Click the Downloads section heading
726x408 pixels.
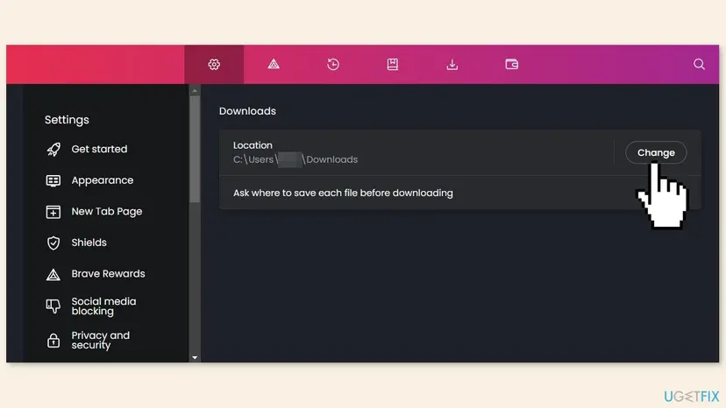click(247, 111)
